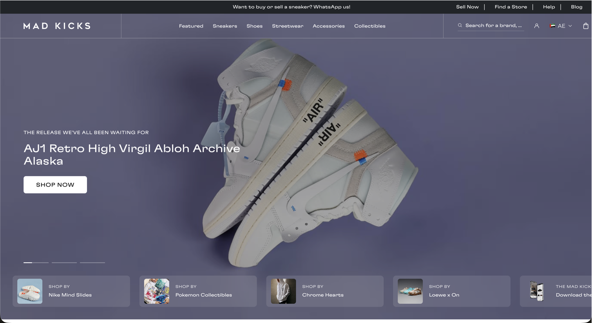Image resolution: width=592 pixels, height=323 pixels.
Task: Open the Featured menu
Action: (191, 26)
